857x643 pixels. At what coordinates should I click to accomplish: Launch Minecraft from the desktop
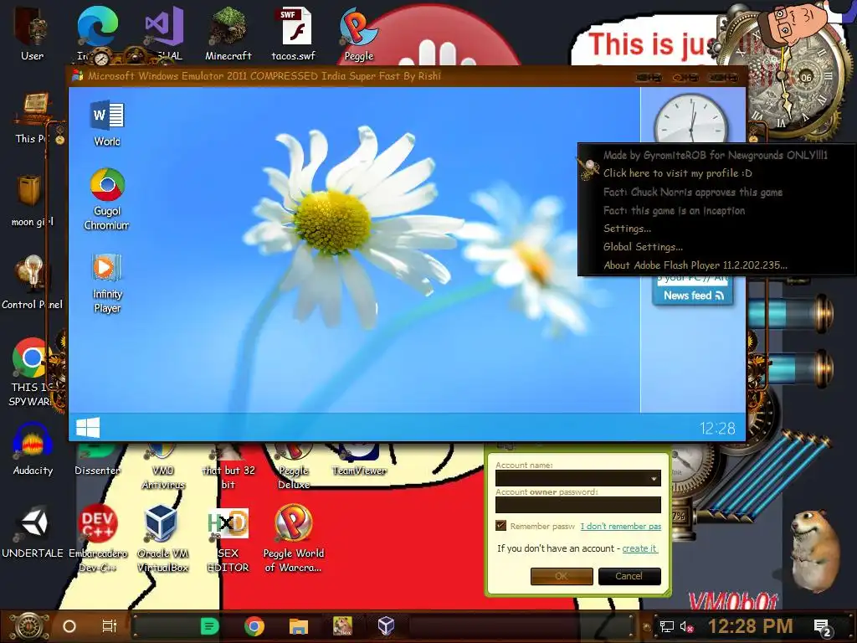pyautogui.click(x=228, y=33)
